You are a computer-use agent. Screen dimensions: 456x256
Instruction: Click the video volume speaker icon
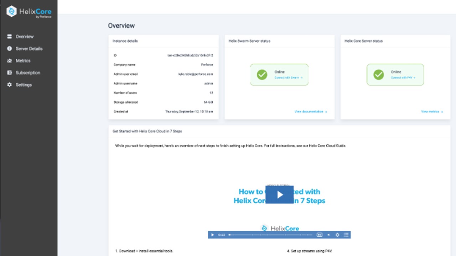click(x=328, y=235)
